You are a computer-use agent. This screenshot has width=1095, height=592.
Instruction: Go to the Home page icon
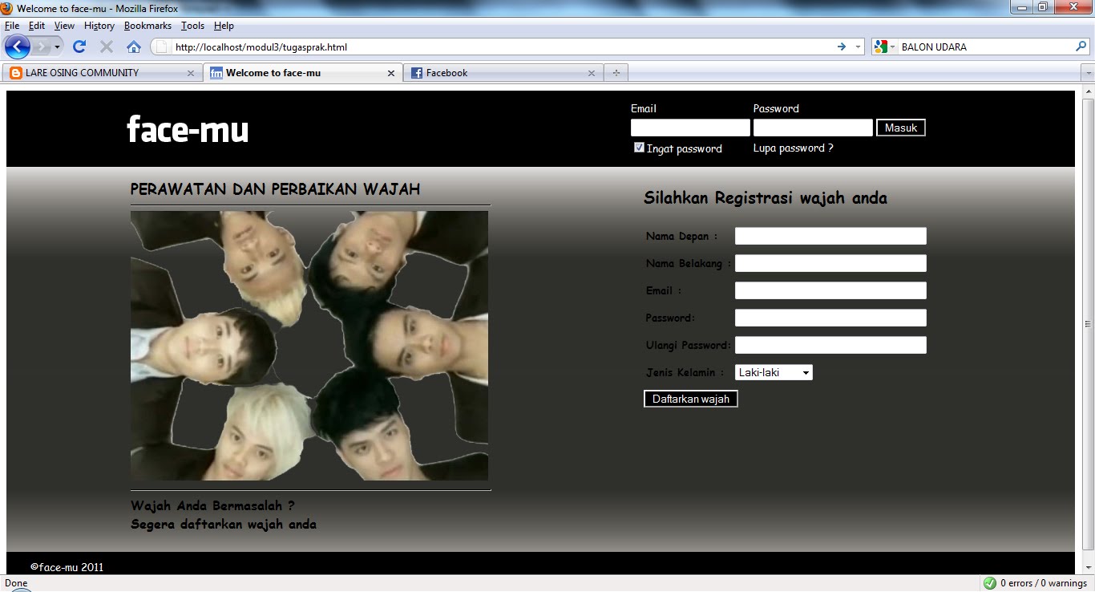click(x=134, y=47)
